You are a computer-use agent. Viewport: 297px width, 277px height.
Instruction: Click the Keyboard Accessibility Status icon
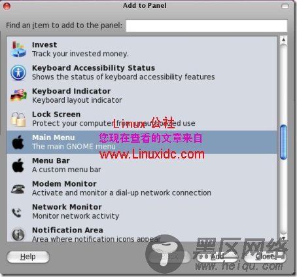click(x=18, y=72)
